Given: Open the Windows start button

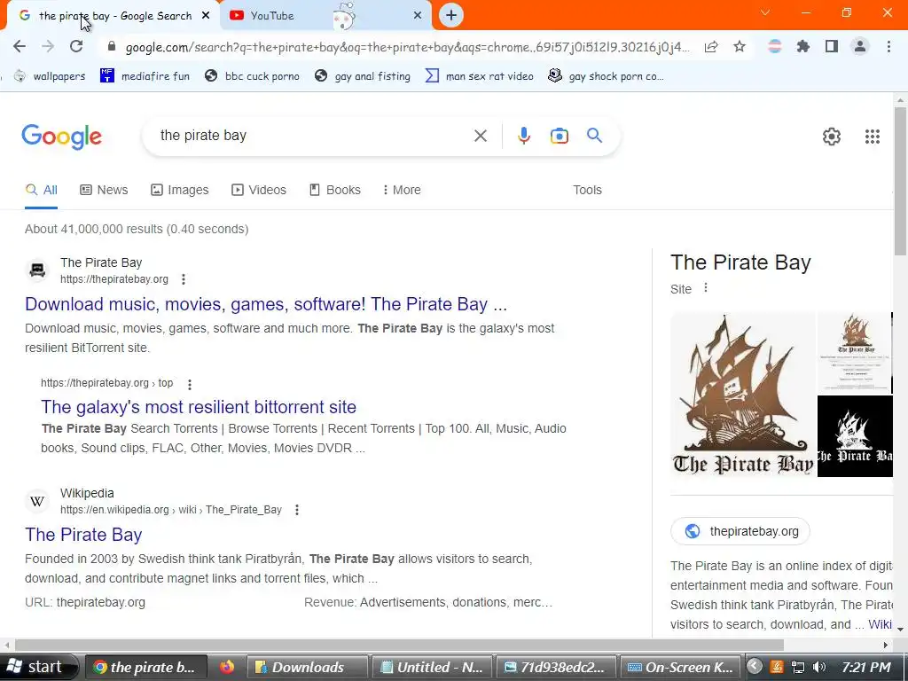Looking at the screenshot, I should (38, 667).
